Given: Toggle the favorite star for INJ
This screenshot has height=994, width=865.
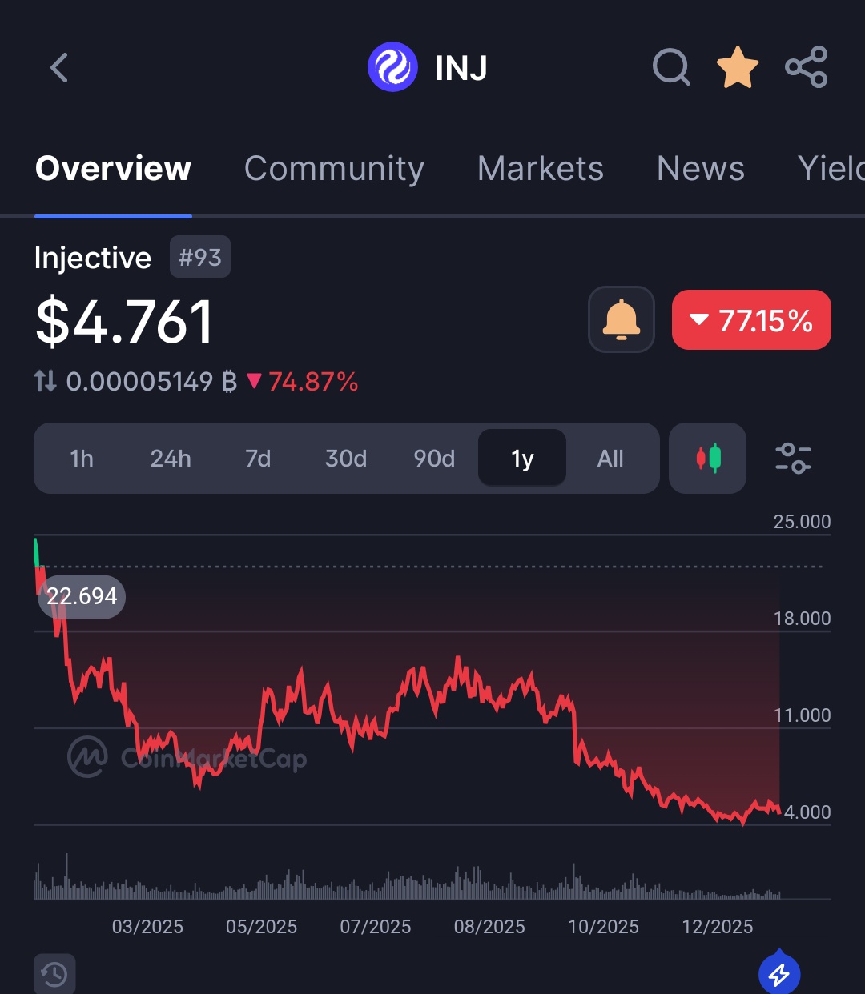Looking at the screenshot, I should (x=737, y=67).
